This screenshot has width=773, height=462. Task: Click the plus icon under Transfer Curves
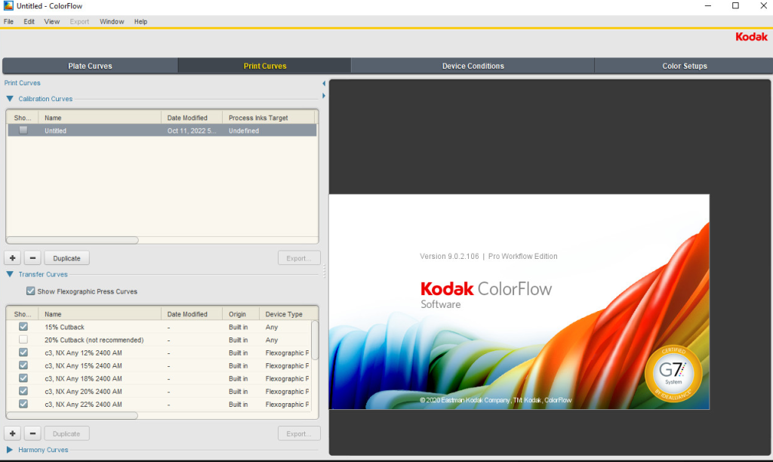tap(13, 434)
